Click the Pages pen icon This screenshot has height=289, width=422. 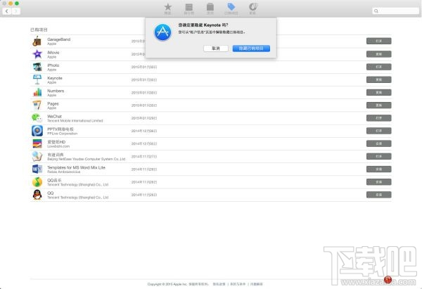point(37,105)
